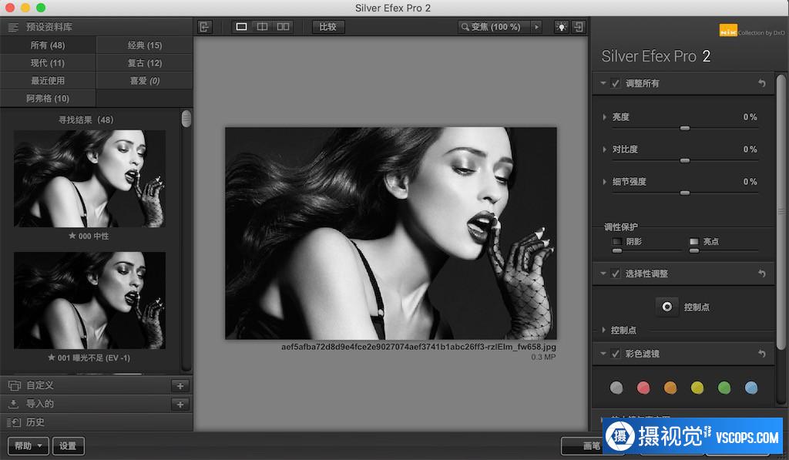Select the 复古 (12) presets tab
Viewport: 789px width, 460px height.
pos(144,63)
